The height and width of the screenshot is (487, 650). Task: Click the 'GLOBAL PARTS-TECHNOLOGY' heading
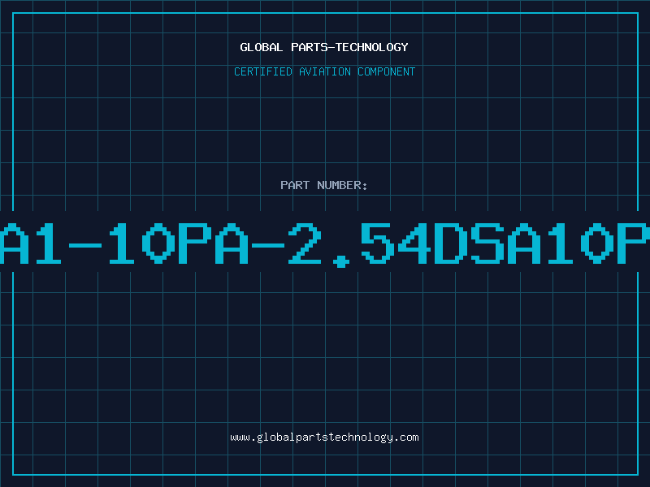click(324, 47)
